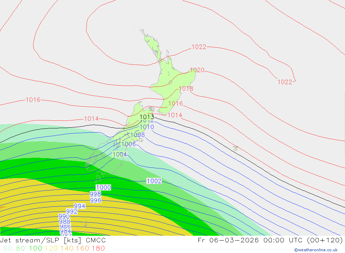345x253 pixels.
Task: Click the blue 996 isobar label
Action: coord(96,201)
